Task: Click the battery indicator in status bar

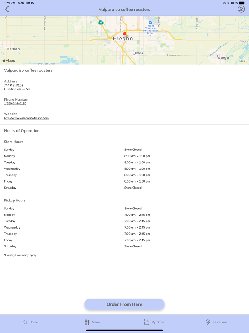Action: pyautogui.click(x=242, y=3)
